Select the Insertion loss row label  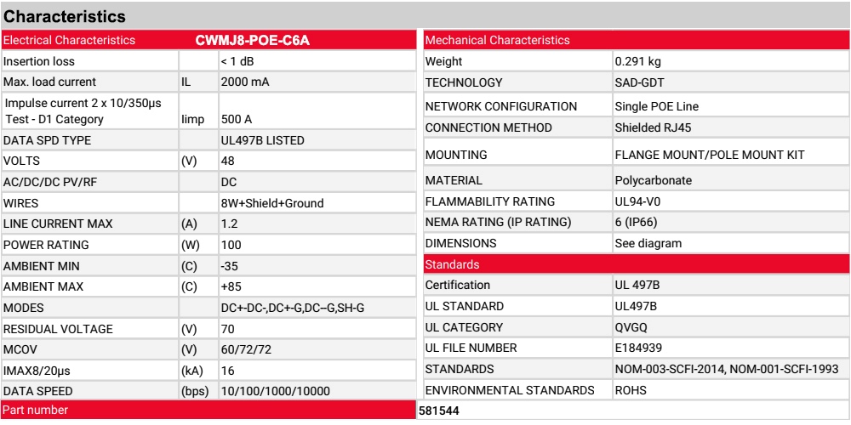click(39, 62)
